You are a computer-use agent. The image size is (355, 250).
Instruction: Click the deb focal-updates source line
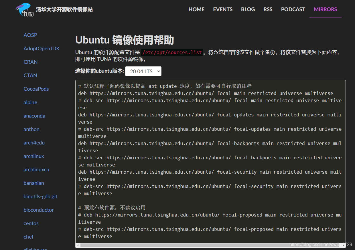210,118
